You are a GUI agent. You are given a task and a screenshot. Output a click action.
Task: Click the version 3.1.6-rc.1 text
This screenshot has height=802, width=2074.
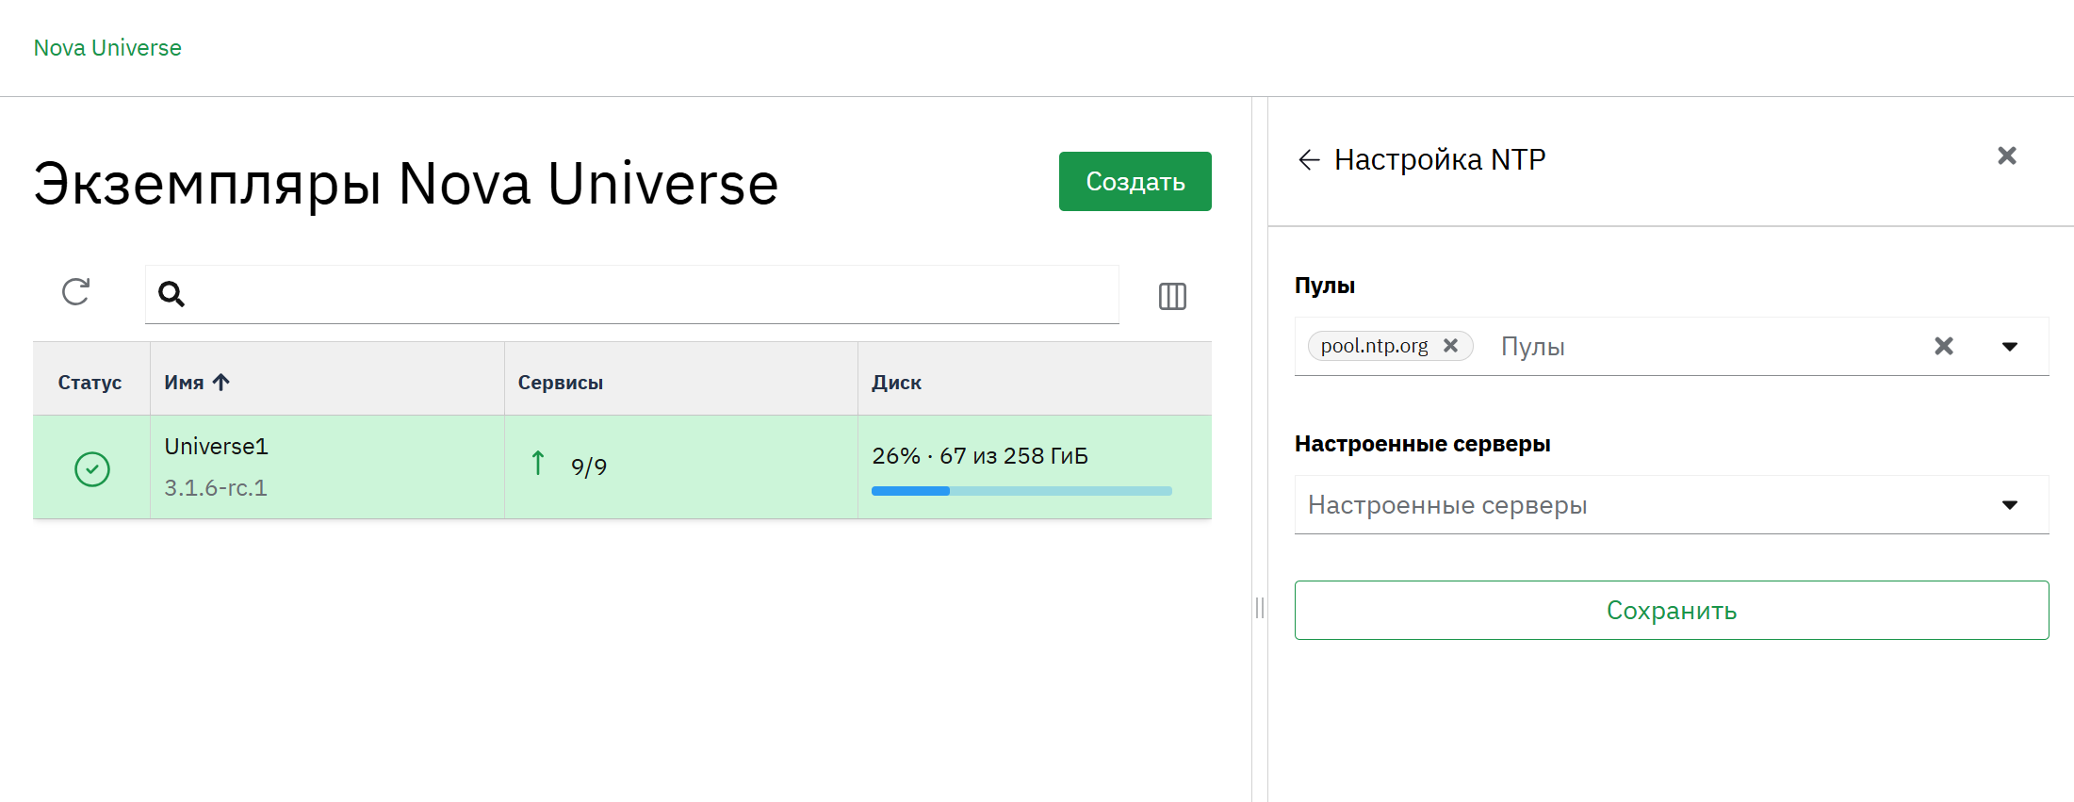coord(216,488)
